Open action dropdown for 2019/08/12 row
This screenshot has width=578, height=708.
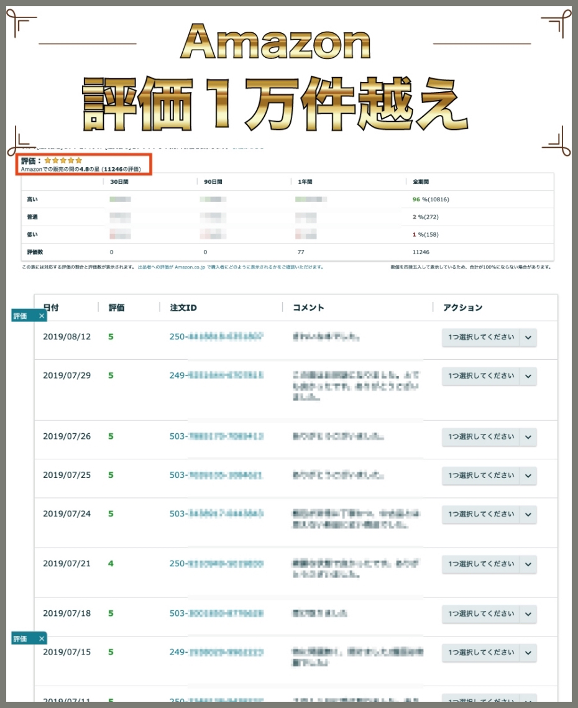click(489, 338)
